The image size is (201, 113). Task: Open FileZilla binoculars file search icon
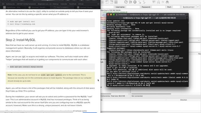click(167, 2)
